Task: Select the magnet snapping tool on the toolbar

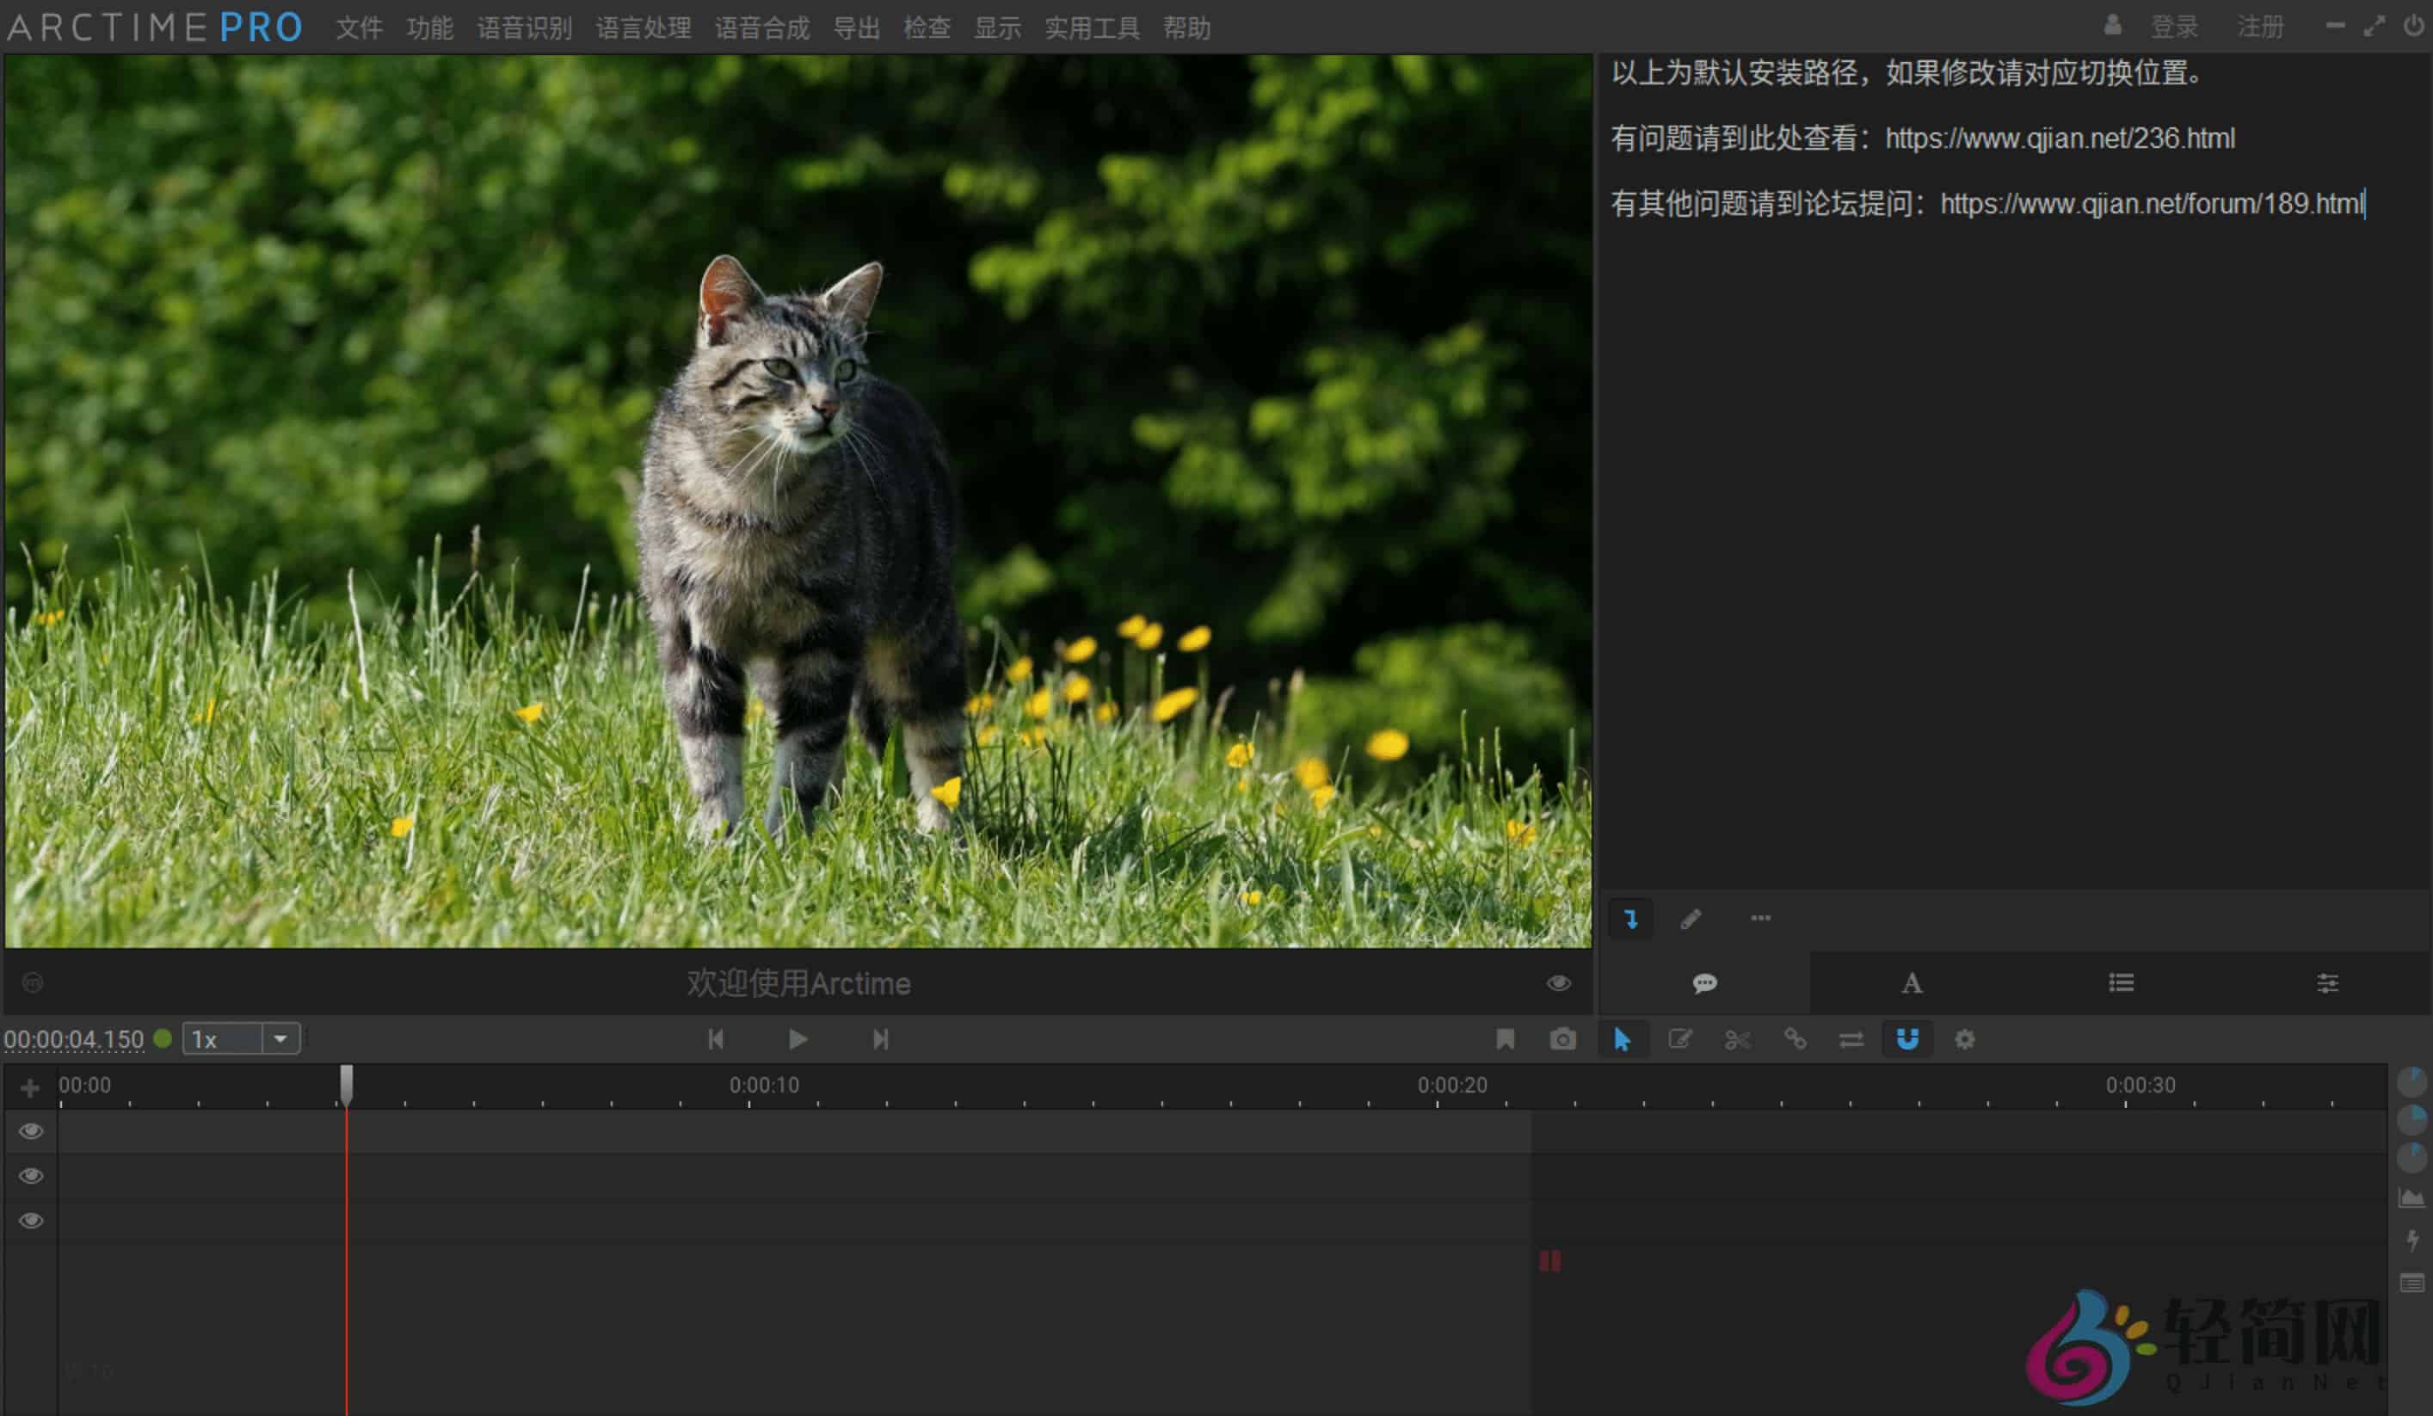Action: coord(1906,1039)
